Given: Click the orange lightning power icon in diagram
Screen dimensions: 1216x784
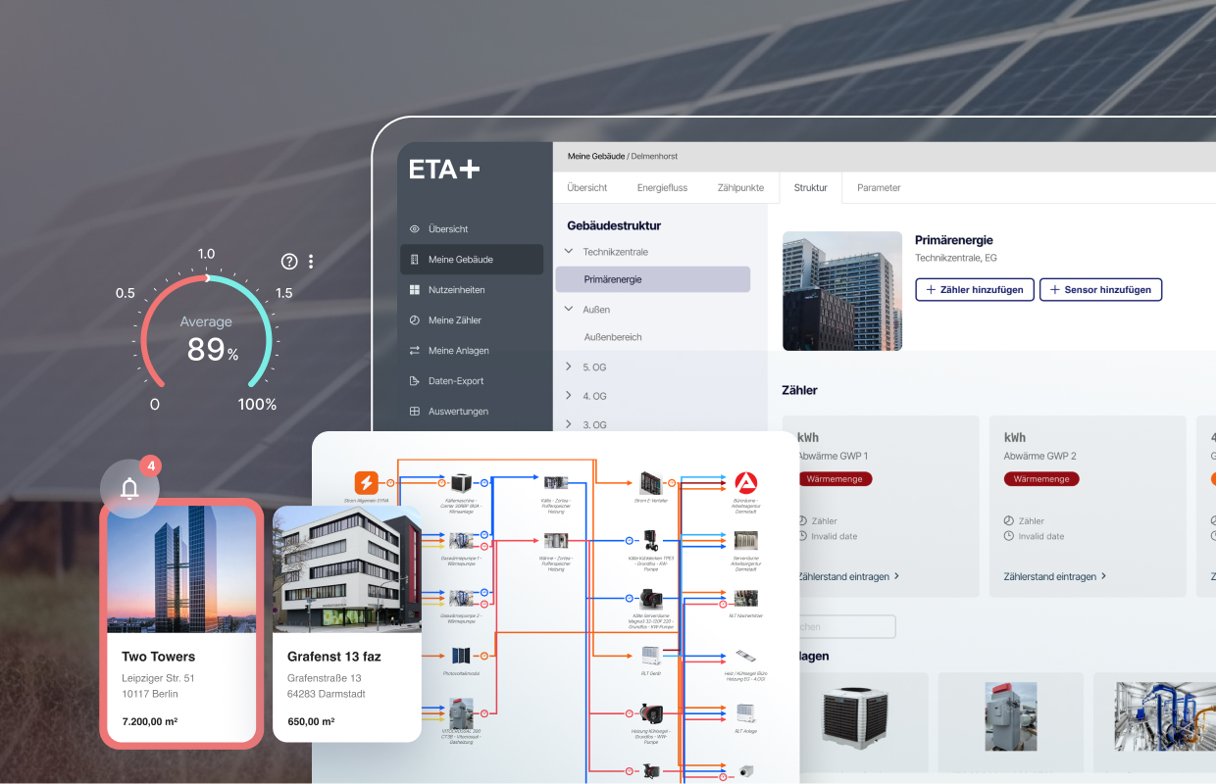Looking at the screenshot, I should coord(366,482).
